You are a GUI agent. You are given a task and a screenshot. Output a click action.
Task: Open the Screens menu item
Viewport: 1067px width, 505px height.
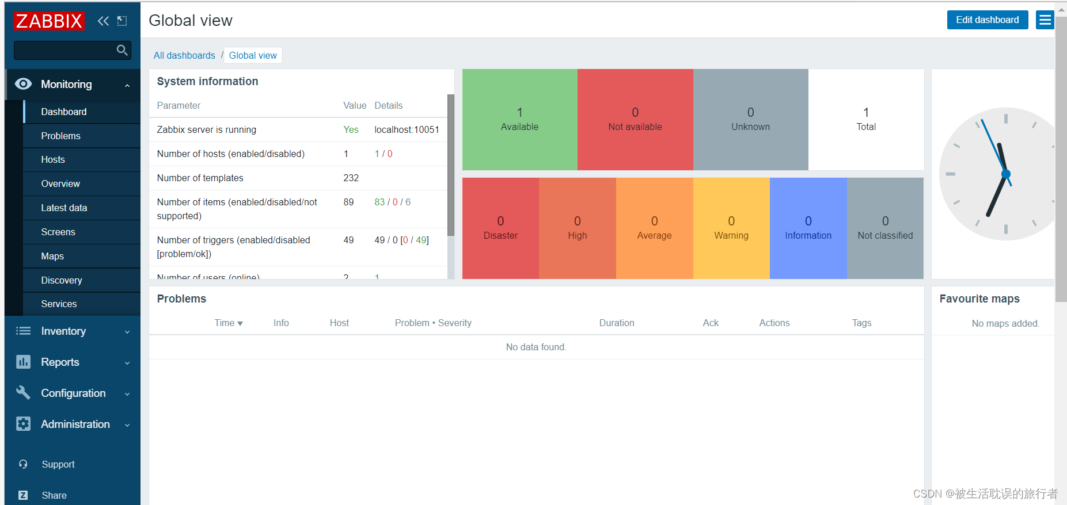(x=82, y=232)
